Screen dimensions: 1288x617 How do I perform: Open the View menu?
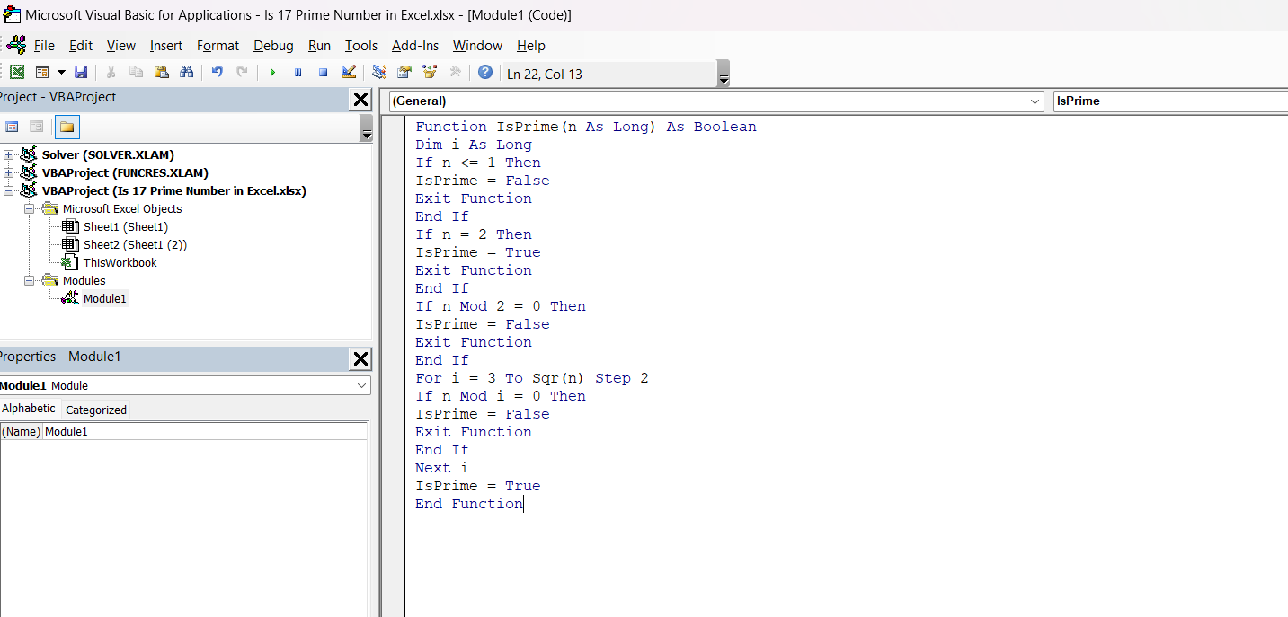[x=121, y=45]
